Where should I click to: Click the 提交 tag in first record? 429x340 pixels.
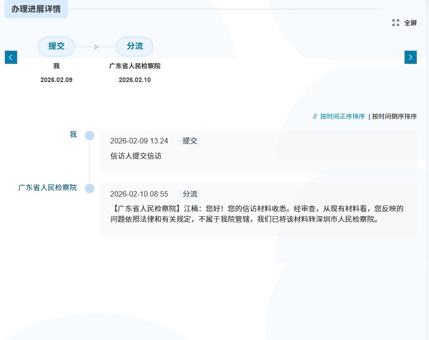[190, 141]
